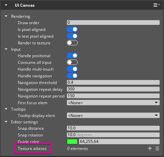Click the Draw order label
This screenshot has height=157, width=164.
29,23
